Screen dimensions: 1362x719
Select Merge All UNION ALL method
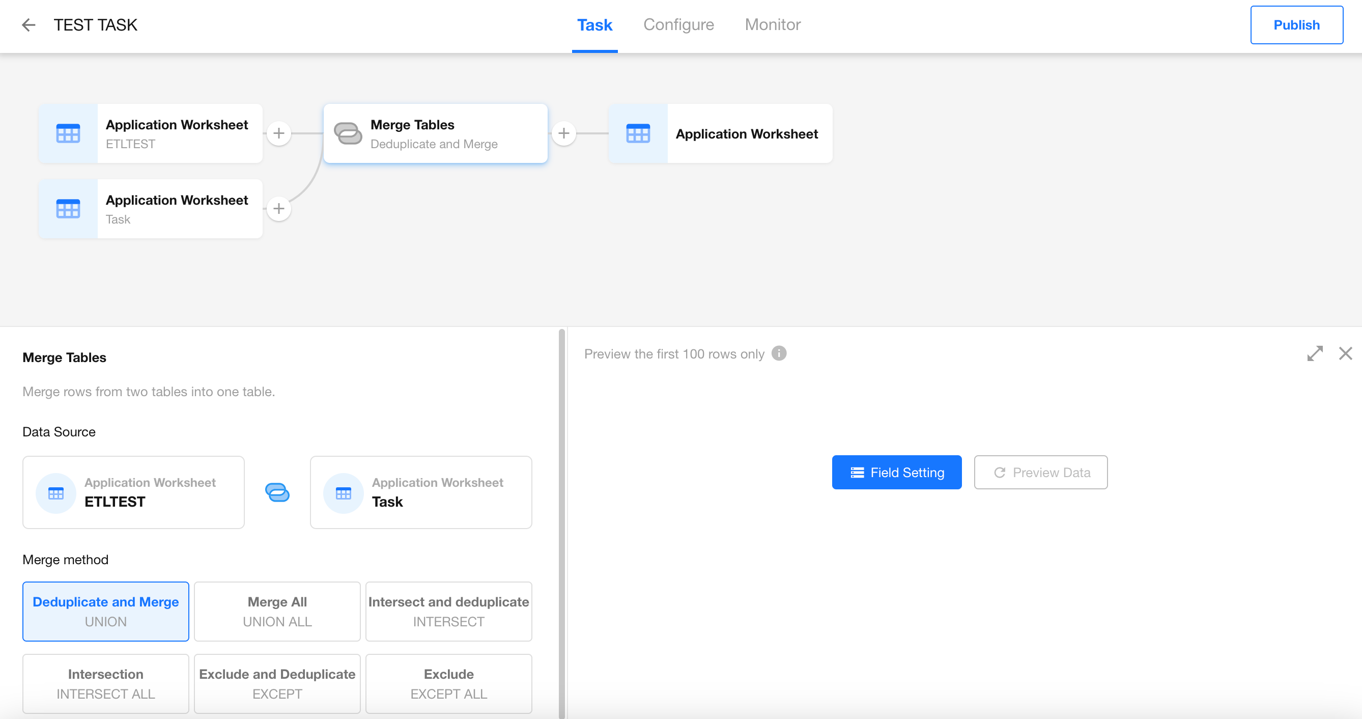277,611
